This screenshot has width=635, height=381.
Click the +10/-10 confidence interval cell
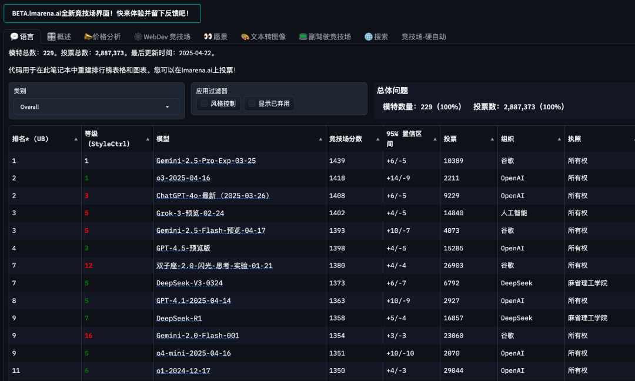[x=400, y=353]
